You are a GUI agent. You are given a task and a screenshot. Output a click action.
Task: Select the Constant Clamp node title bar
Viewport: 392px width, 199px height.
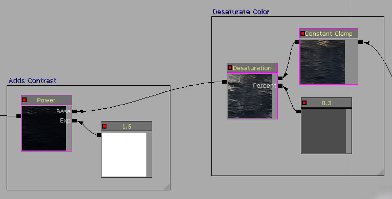[x=329, y=33]
